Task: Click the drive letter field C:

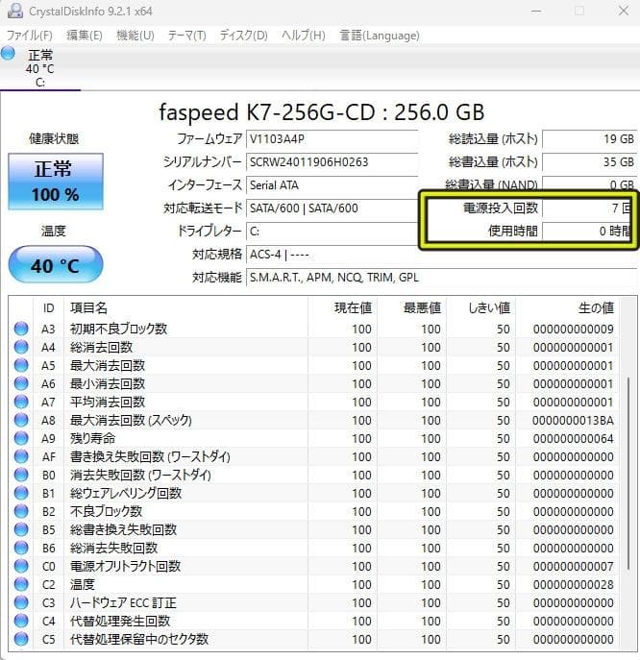Action: pyautogui.click(x=332, y=232)
